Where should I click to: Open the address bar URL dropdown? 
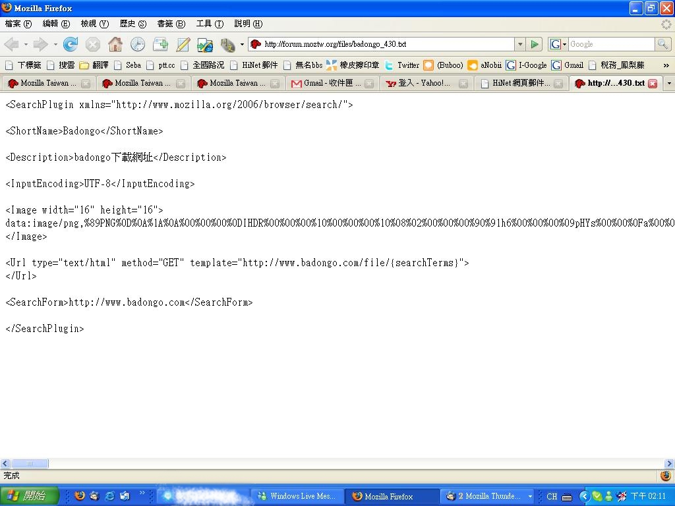[x=520, y=44]
